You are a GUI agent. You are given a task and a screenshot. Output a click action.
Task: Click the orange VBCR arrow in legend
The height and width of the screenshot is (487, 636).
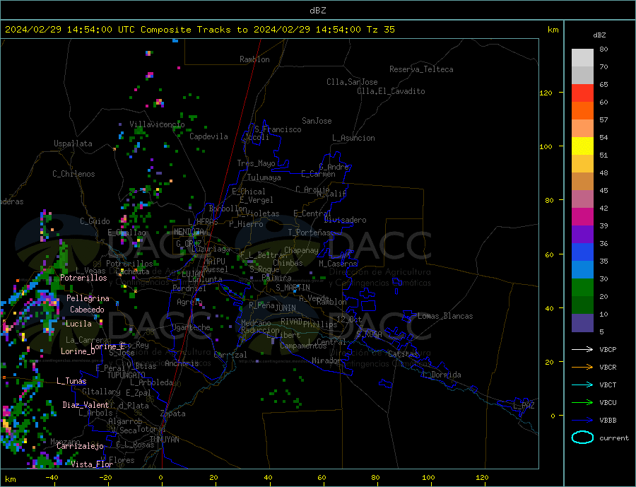point(582,368)
